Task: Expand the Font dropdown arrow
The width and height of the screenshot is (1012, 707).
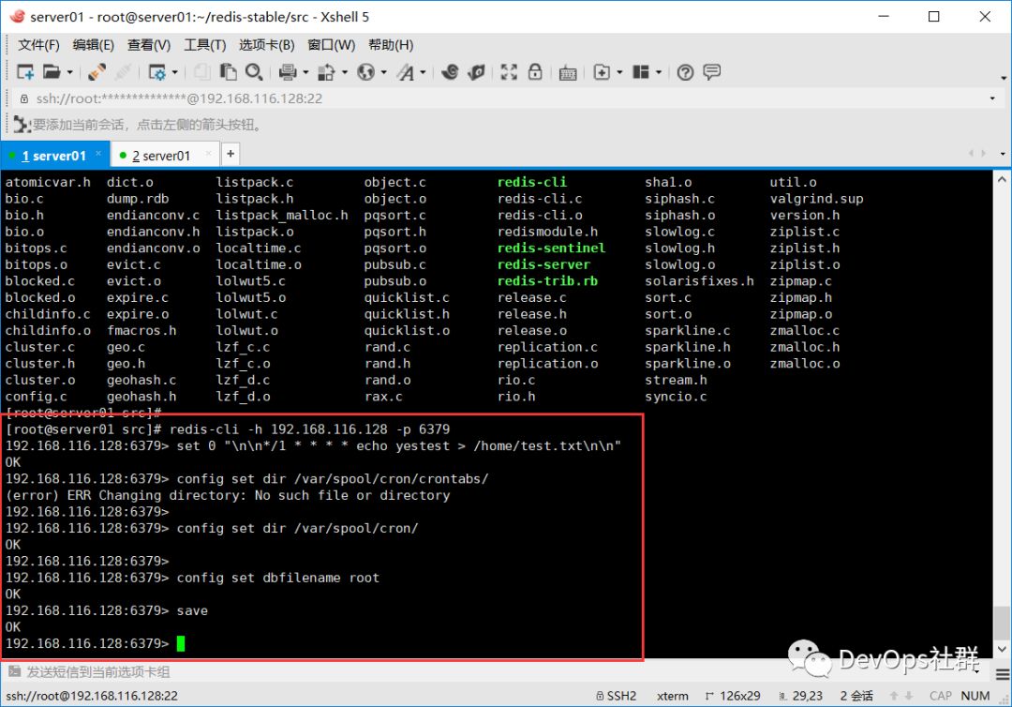Action: pos(423,72)
